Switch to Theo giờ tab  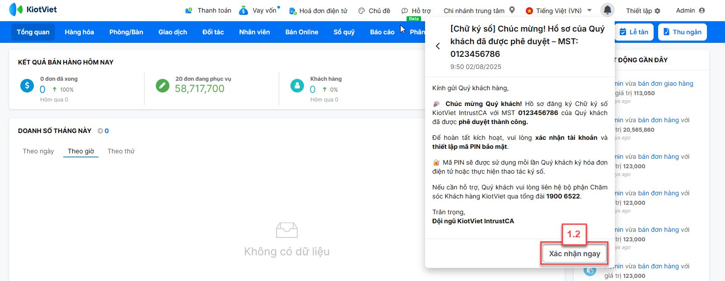click(x=81, y=151)
